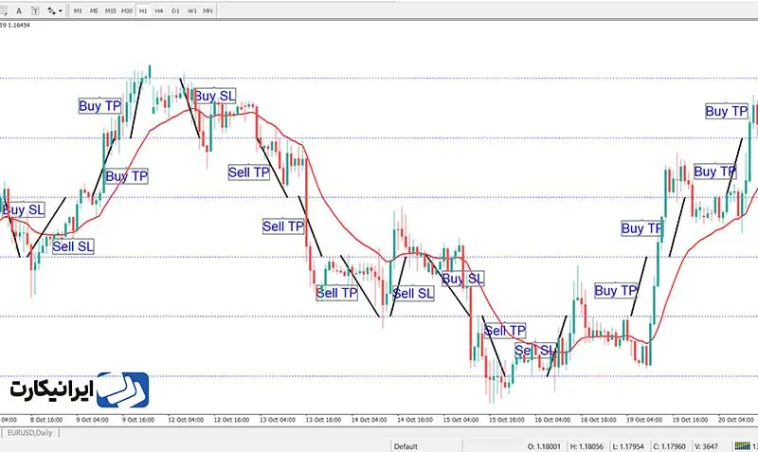Viewport: 758px width, 452px height.
Task: Click the Arrows objects icon in toolbar
Action: coord(52,11)
